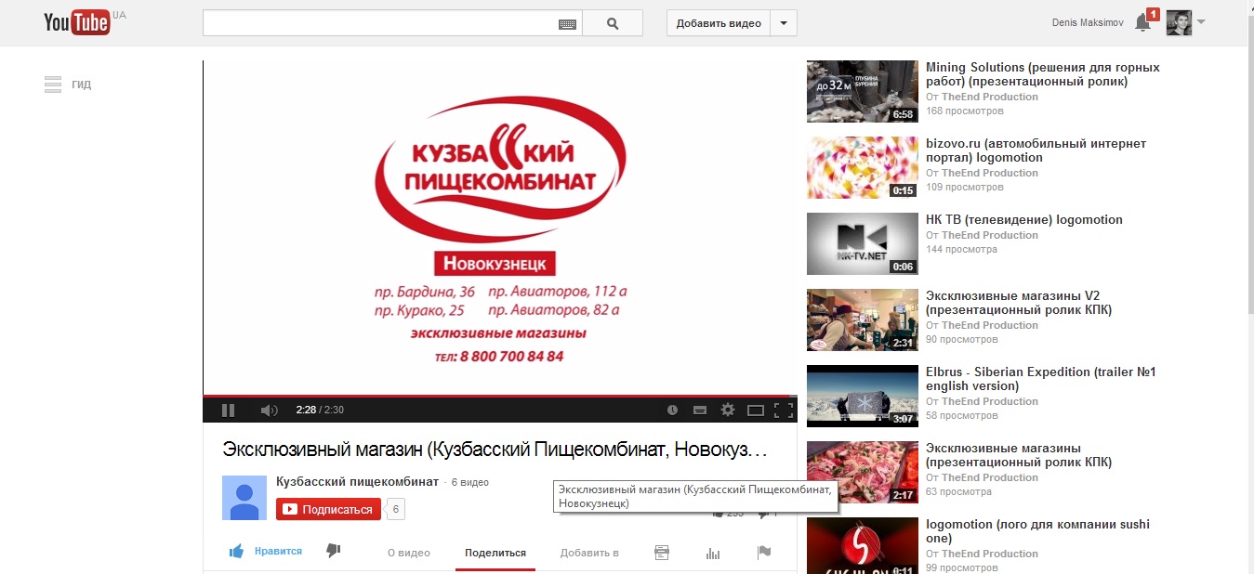The width and height of the screenshot is (1254, 574).
Task: Open the 2:17 Эксклюзивные магазины thumbnail
Action: tap(863, 472)
